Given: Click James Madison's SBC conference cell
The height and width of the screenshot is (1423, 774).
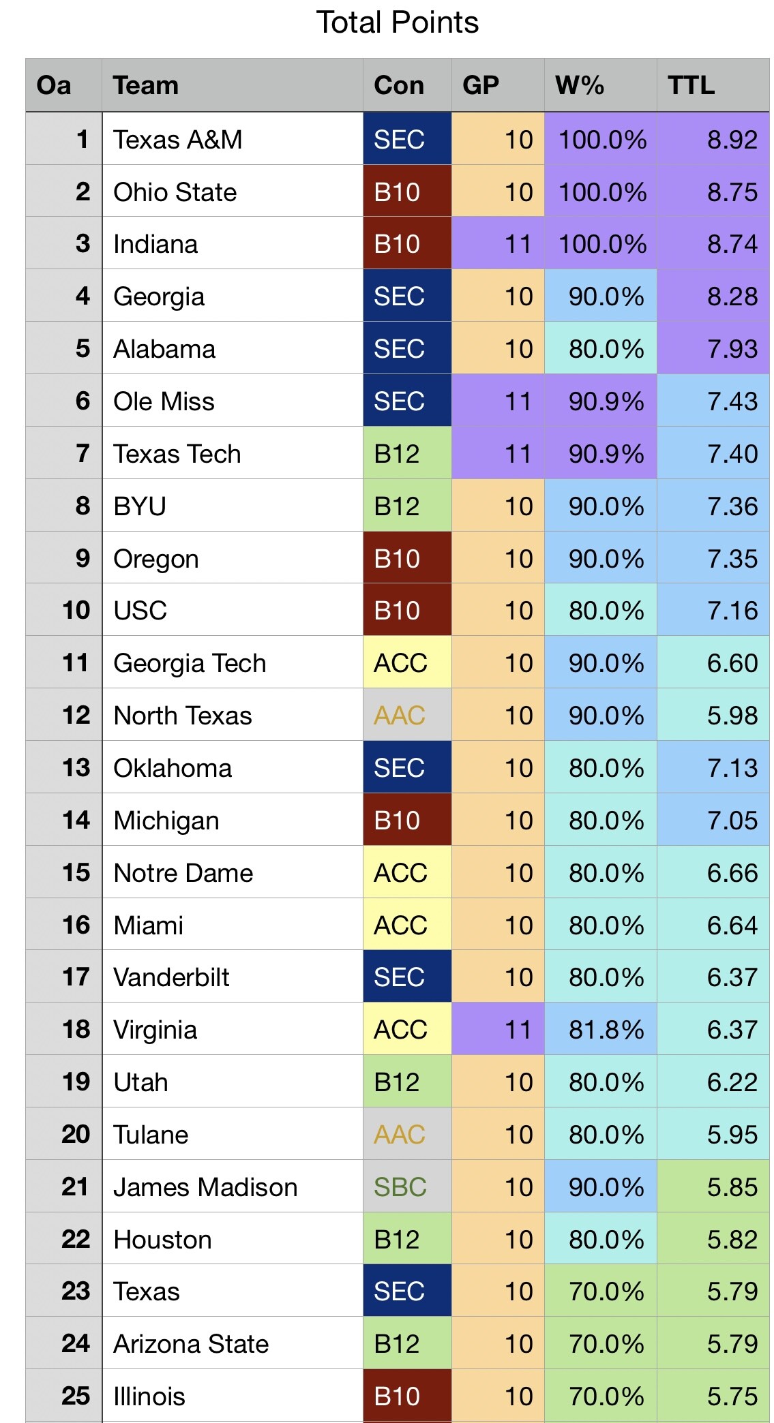Looking at the screenshot, I should pyautogui.click(x=407, y=1187).
